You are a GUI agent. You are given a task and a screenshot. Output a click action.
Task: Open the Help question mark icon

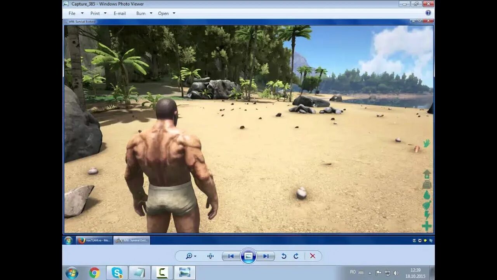point(428,13)
